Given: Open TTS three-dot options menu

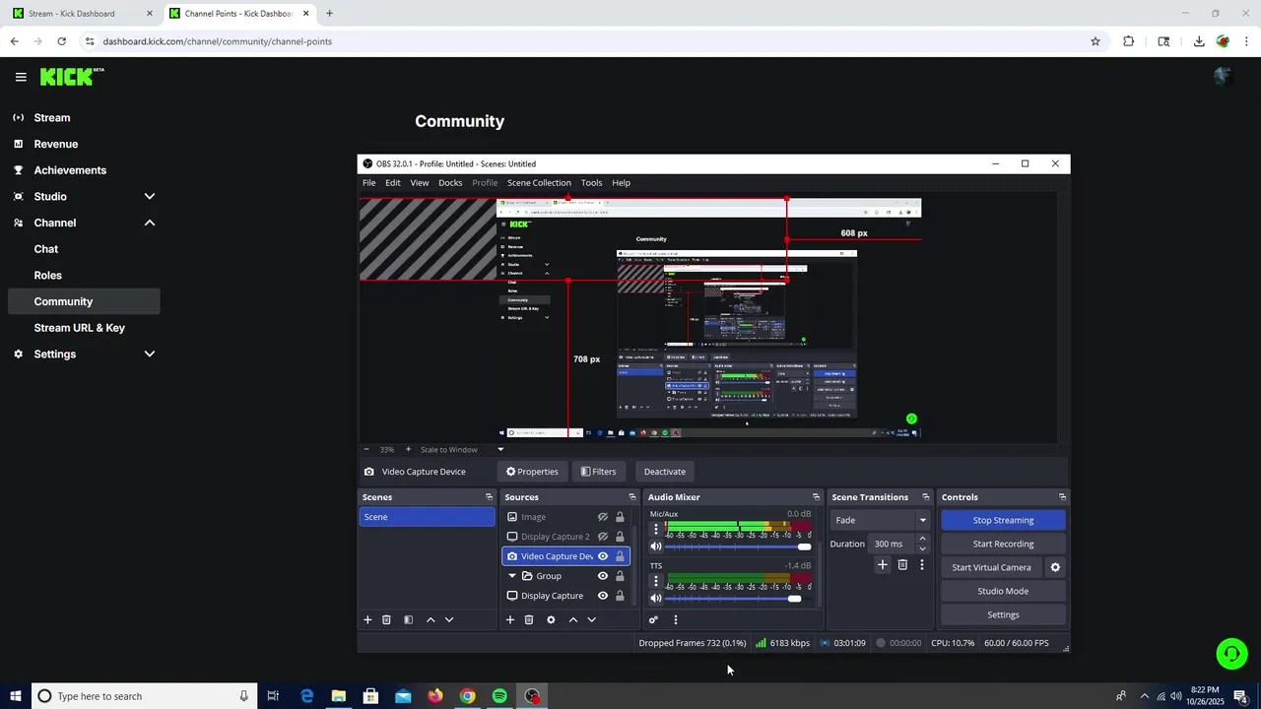Looking at the screenshot, I should [x=656, y=581].
